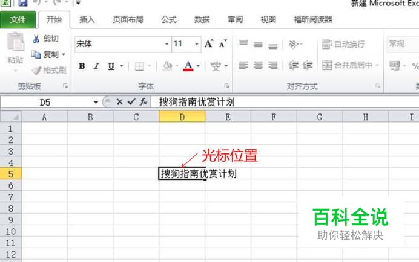Click in the formula bar text 搜狗指南优赏计划
Screen dimensions: 419x262
pyautogui.click(x=197, y=102)
